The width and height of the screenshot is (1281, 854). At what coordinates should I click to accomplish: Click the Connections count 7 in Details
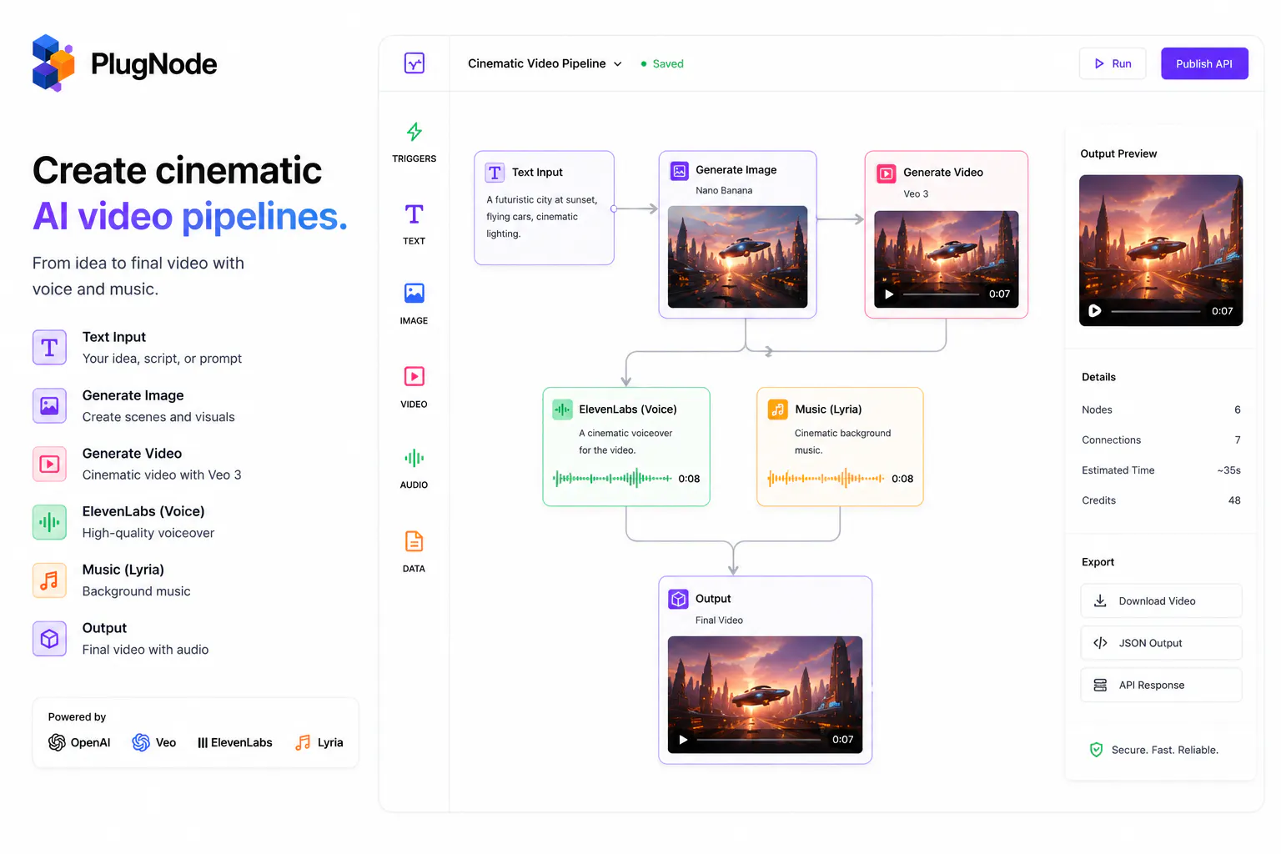[x=1238, y=440]
